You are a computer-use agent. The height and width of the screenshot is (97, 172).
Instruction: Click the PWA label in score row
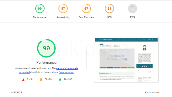tap(133, 17)
